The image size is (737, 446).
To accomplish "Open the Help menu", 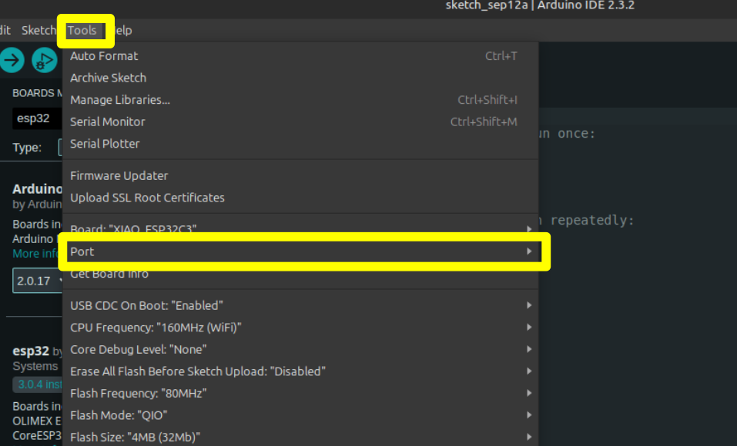I will point(122,31).
